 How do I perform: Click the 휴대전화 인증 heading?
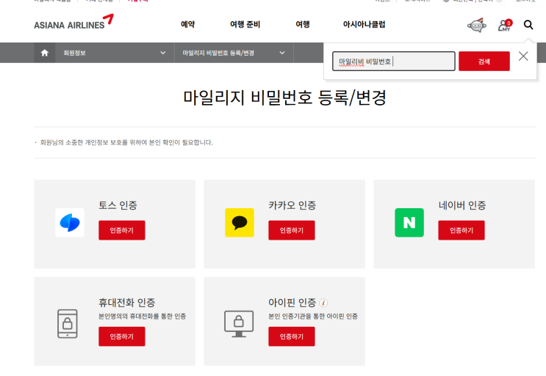point(126,303)
